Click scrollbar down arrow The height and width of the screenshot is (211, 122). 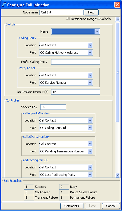(x=117, y=175)
